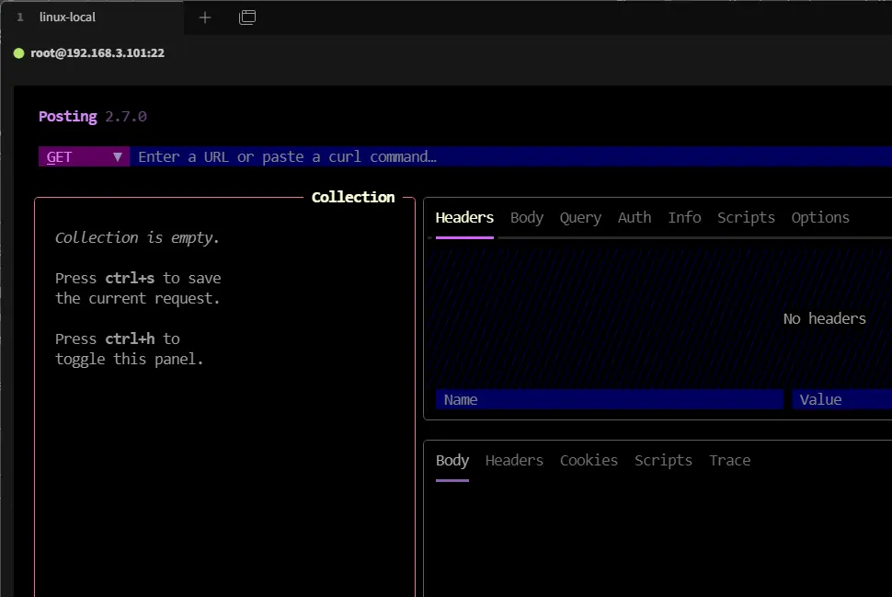The image size is (892, 597).
Task: Click the header Name input field
Action: 609,400
